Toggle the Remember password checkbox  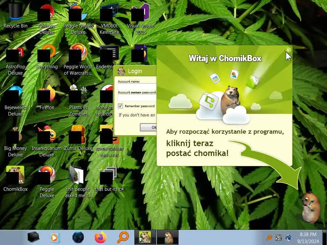point(120,106)
